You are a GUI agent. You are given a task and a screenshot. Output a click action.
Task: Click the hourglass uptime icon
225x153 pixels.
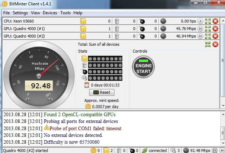click(87, 85)
